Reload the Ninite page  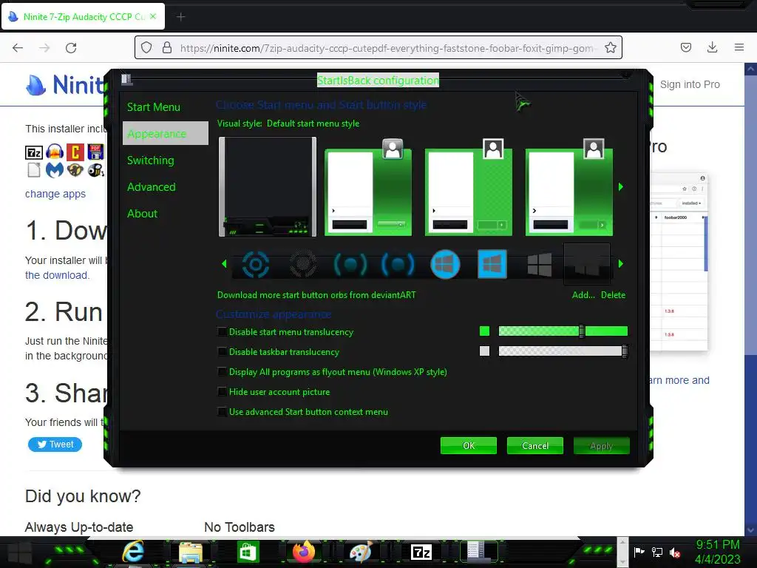(x=71, y=48)
